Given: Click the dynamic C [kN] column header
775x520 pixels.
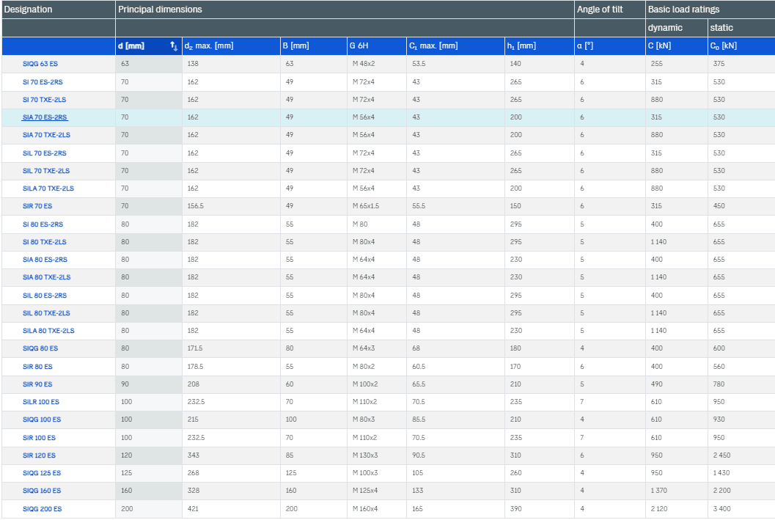Looking at the screenshot, I should coord(661,46).
